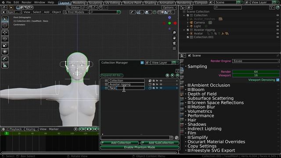Click the Camera object icon in outliner

(191, 22)
